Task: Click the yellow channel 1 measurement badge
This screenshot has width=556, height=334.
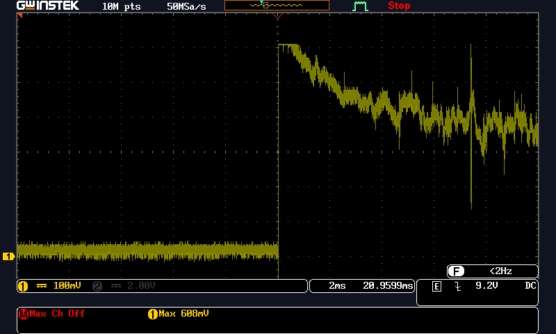Action: [152, 314]
